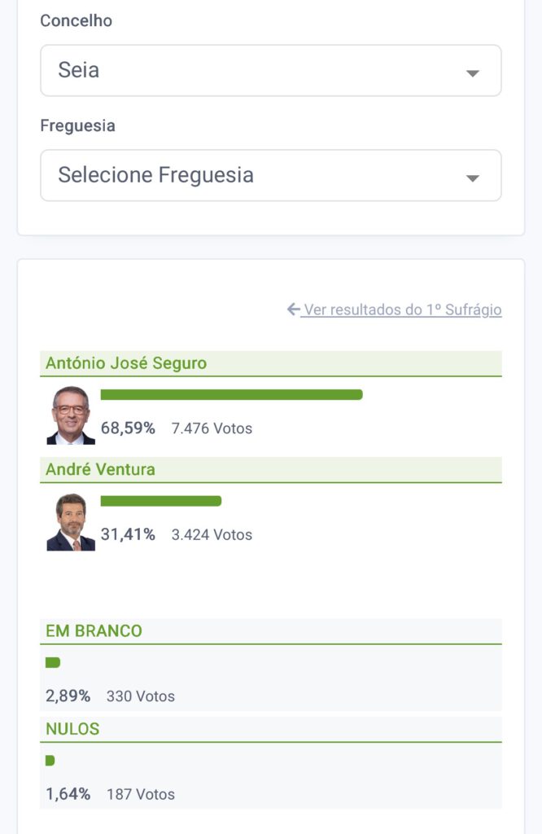Viewport: 542px width, 834px height.
Task: Click the small NULOS vote bar
Action: [x=50, y=761]
